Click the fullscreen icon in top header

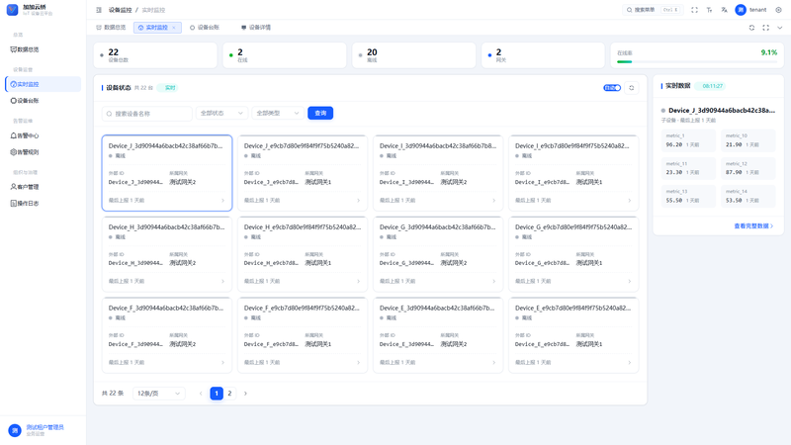point(694,10)
